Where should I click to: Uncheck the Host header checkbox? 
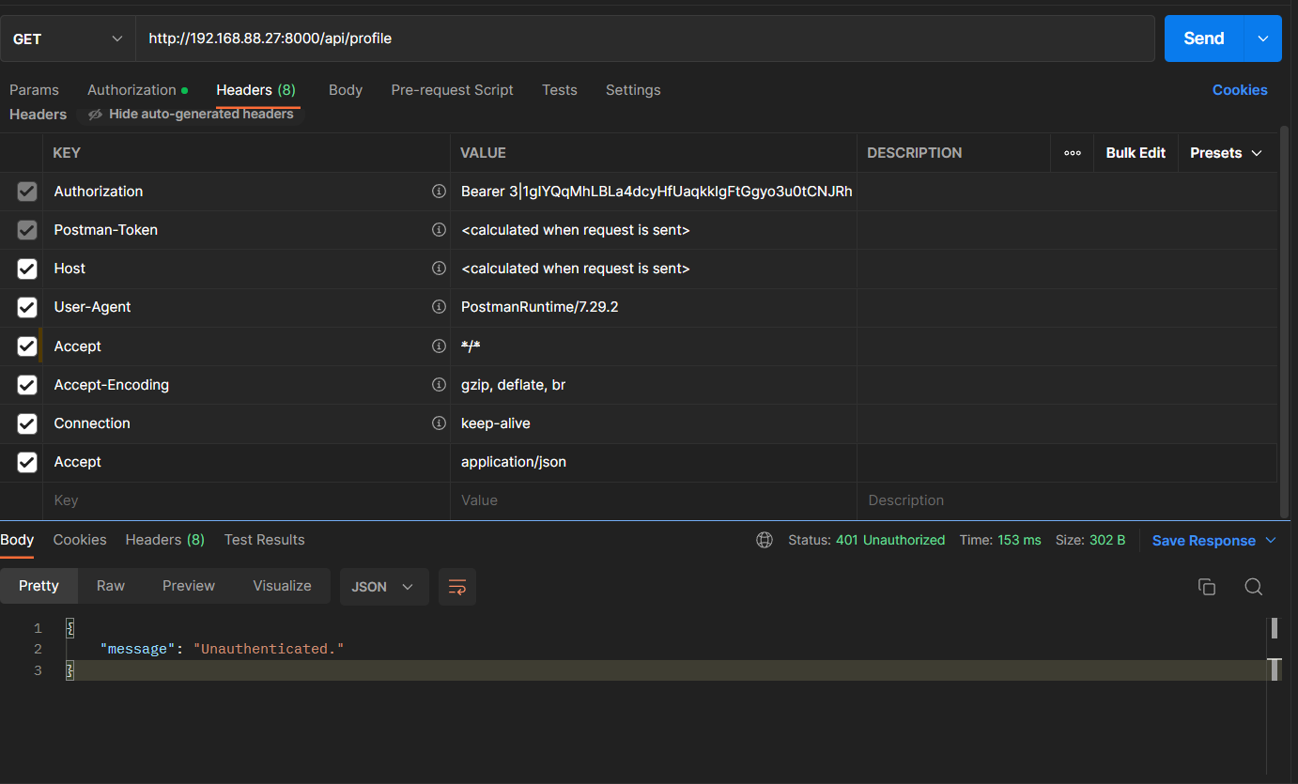pyautogui.click(x=27, y=269)
